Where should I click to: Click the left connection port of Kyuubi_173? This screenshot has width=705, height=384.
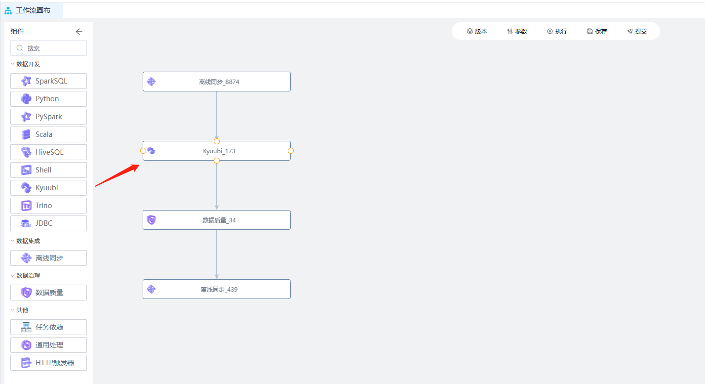[x=143, y=151]
